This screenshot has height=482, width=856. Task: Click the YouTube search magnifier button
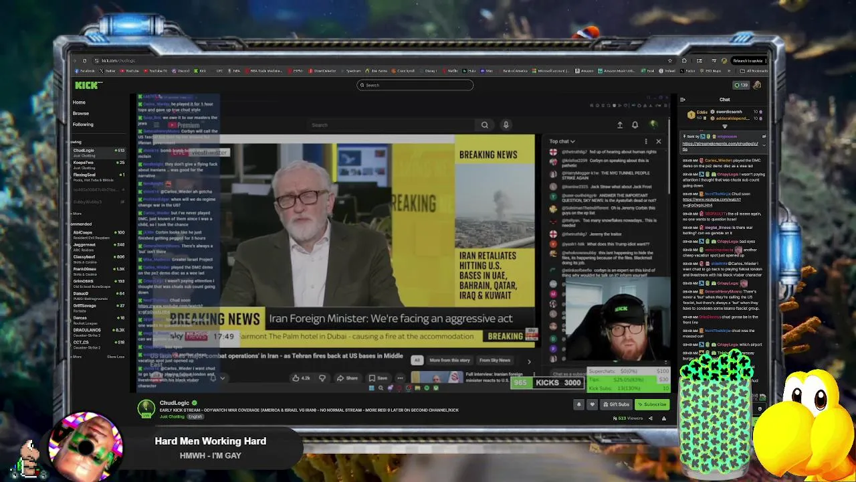click(x=485, y=125)
